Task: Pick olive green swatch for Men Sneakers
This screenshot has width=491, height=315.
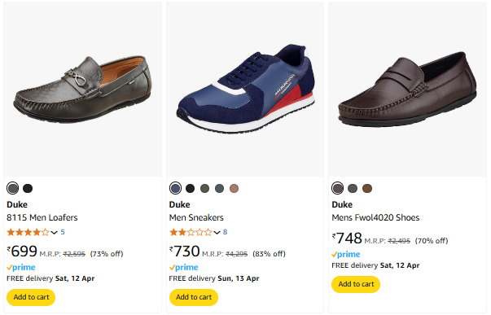Action: (205, 189)
